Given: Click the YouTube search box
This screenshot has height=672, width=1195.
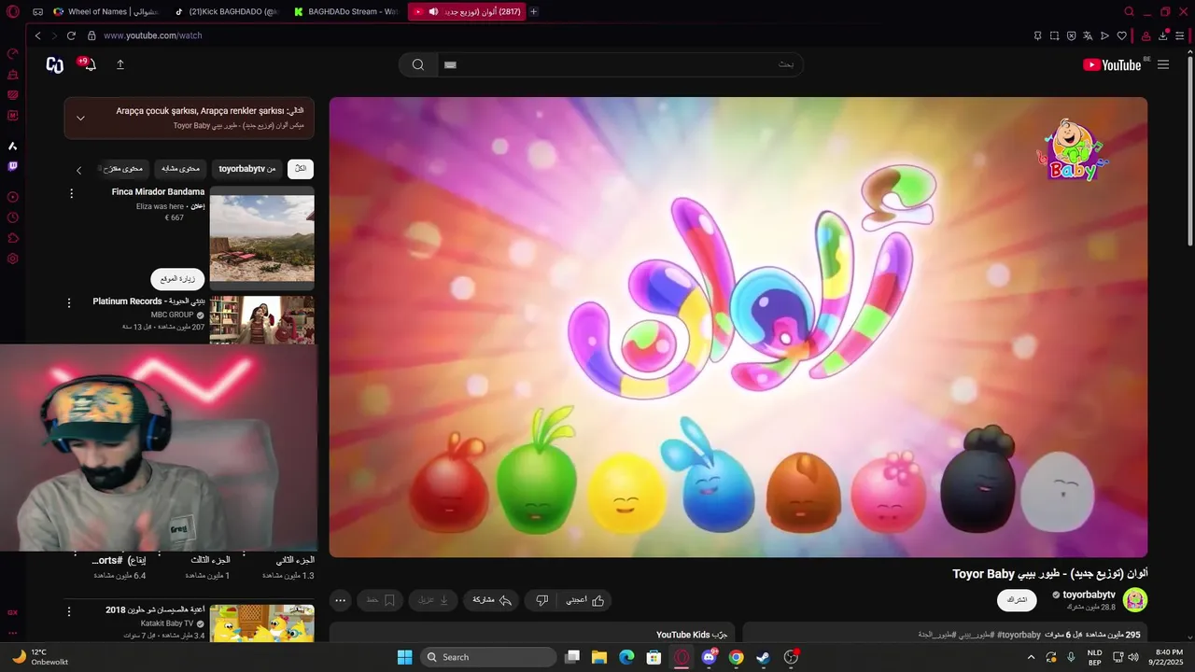Looking at the screenshot, I should click(621, 64).
